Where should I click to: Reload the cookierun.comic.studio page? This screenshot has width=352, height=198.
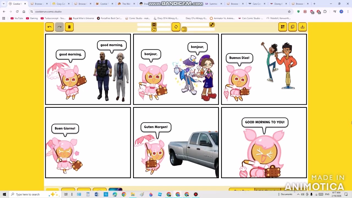click(x=17, y=12)
